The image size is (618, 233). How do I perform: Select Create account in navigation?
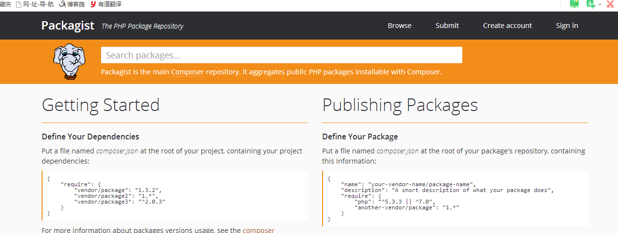(507, 26)
